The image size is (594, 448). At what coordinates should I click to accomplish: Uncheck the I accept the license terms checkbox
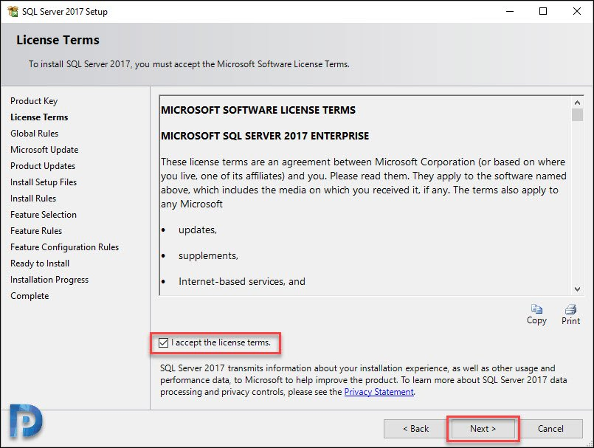click(x=163, y=343)
